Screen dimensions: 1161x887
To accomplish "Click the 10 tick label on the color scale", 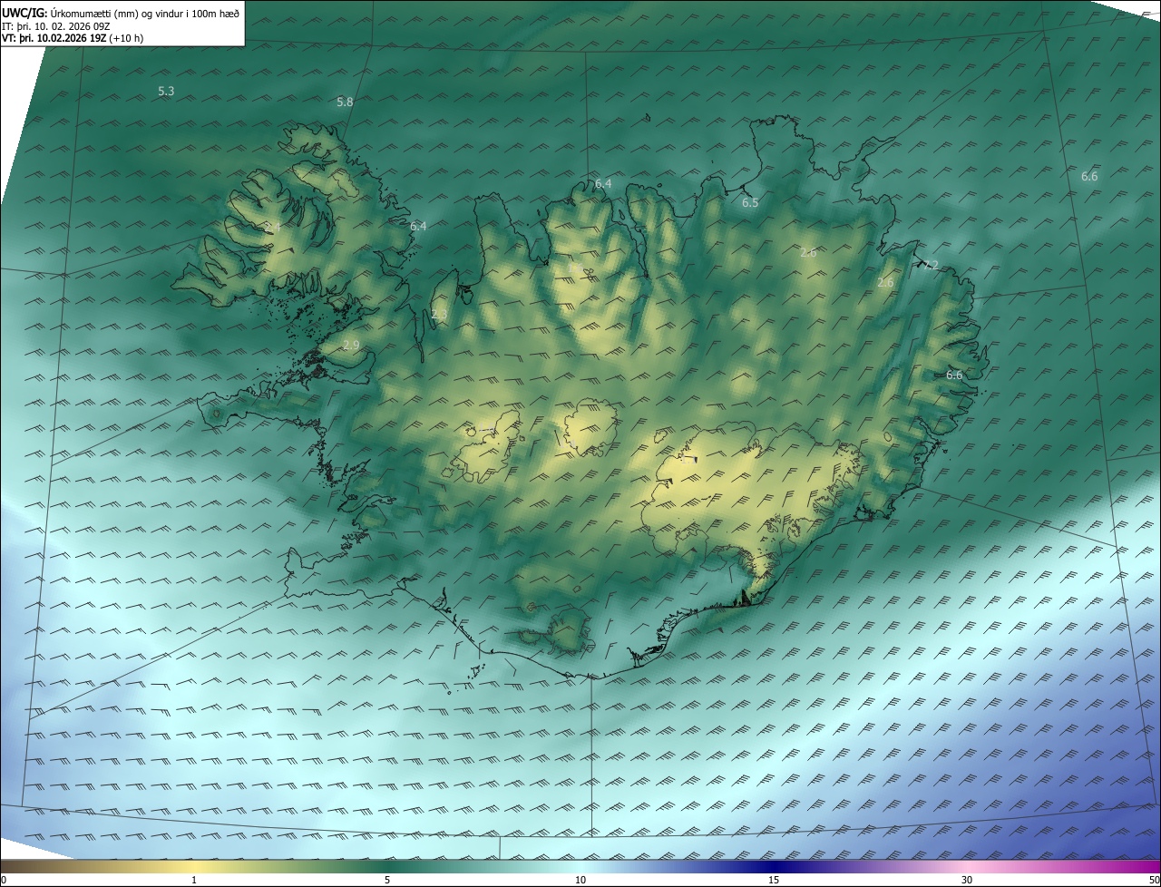I will (580, 880).
